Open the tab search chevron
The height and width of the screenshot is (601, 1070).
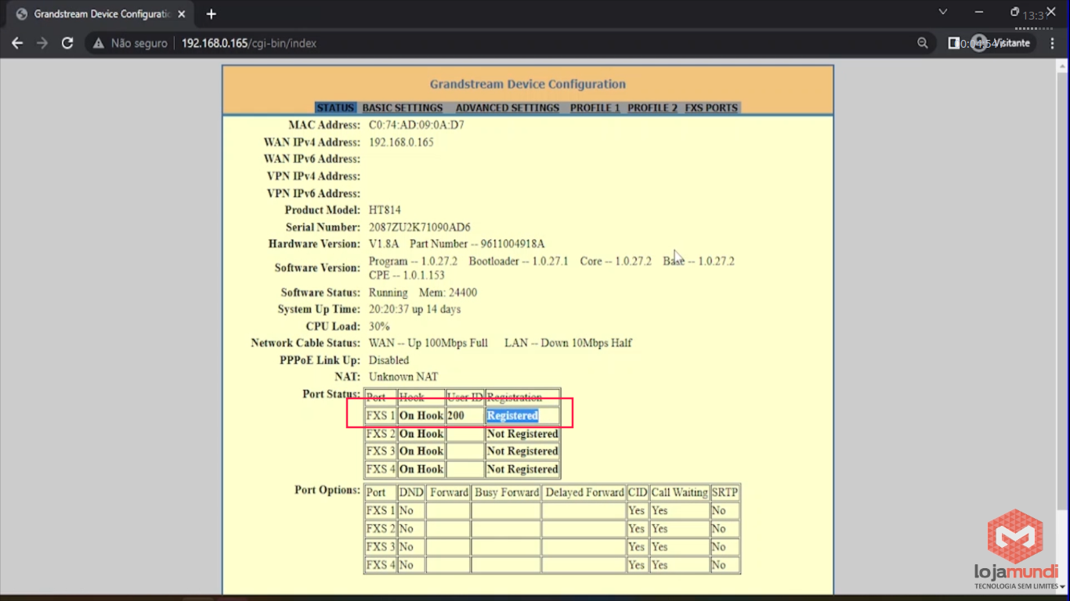(943, 12)
